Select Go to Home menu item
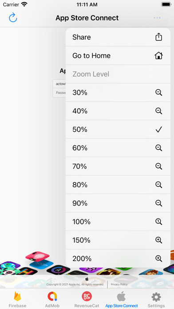Viewport: 174px width, 309px height. tap(118, 55)
